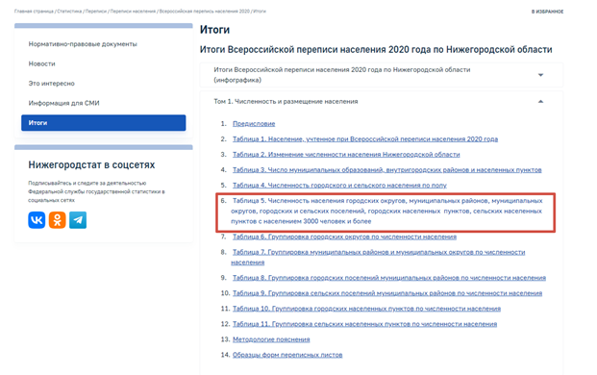Screen dimensions: 597x375
Task: Open the VK social network icon
Action: pyautogui.click(x=37, y=220)
